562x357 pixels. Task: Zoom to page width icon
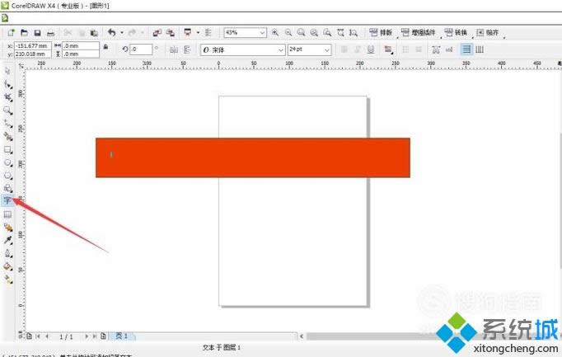point(340,33)
